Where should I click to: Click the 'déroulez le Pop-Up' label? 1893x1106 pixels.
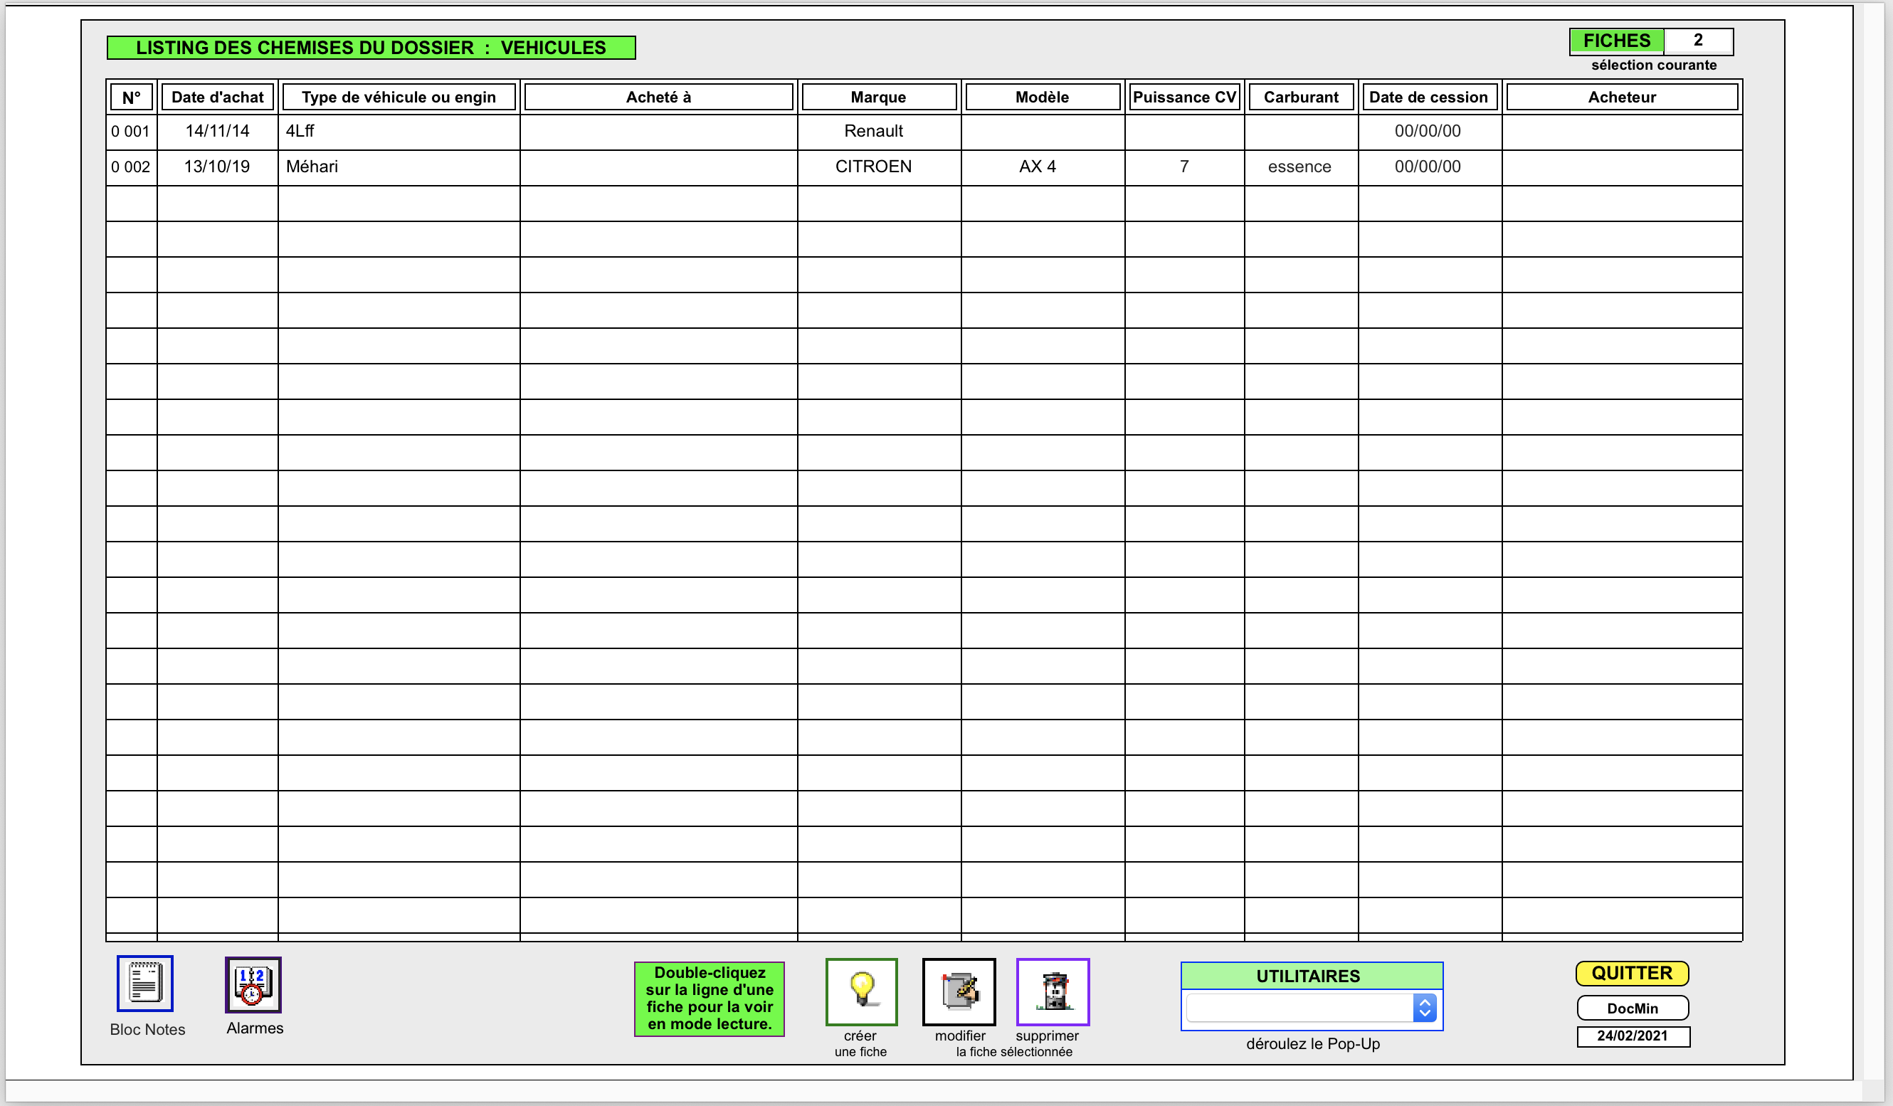click(1312, 1043)
